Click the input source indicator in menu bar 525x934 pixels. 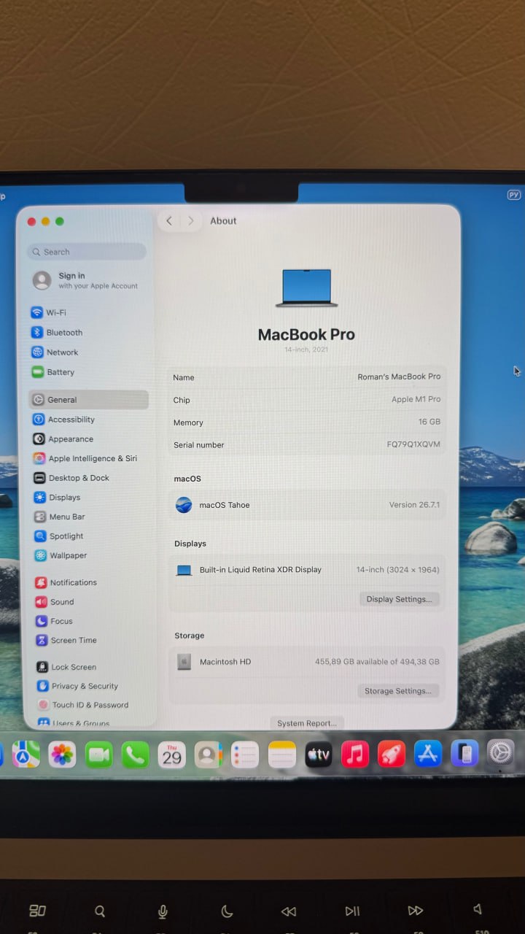click(513, 195)
